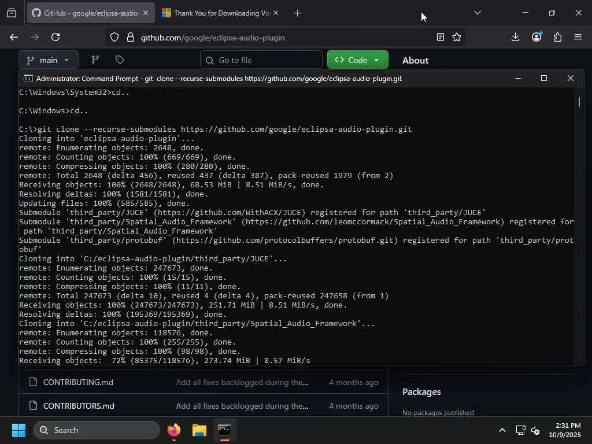Open Firefox recent browsing panel icon

coord(12,13)
